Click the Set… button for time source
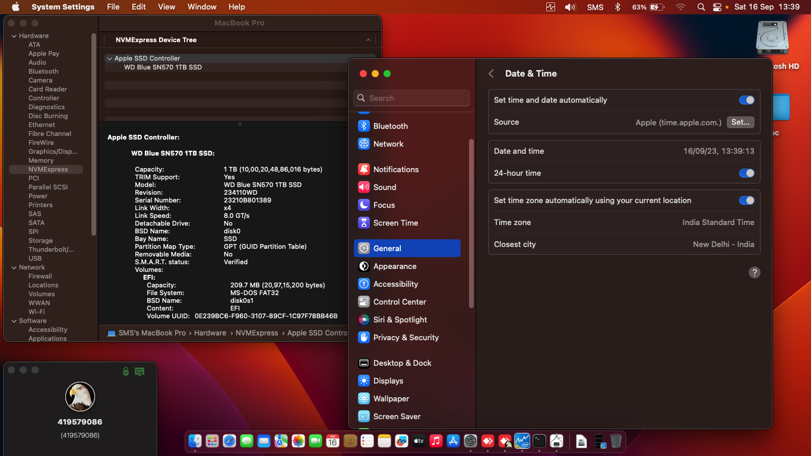Screen dimensions: 811x456 pos(740,122)
